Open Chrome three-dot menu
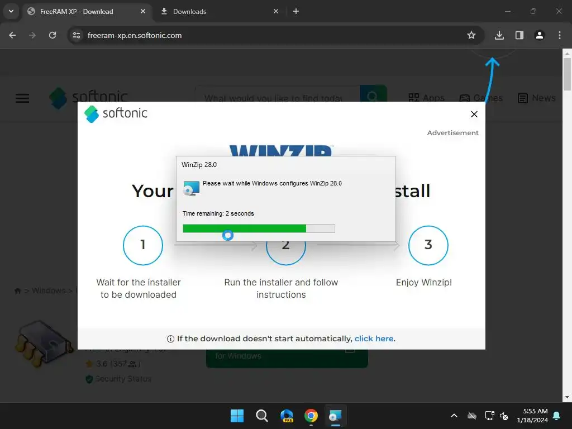 (560, 35)
